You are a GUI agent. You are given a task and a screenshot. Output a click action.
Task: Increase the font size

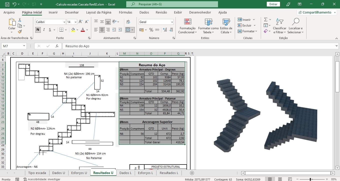click(x=80, y=22)
